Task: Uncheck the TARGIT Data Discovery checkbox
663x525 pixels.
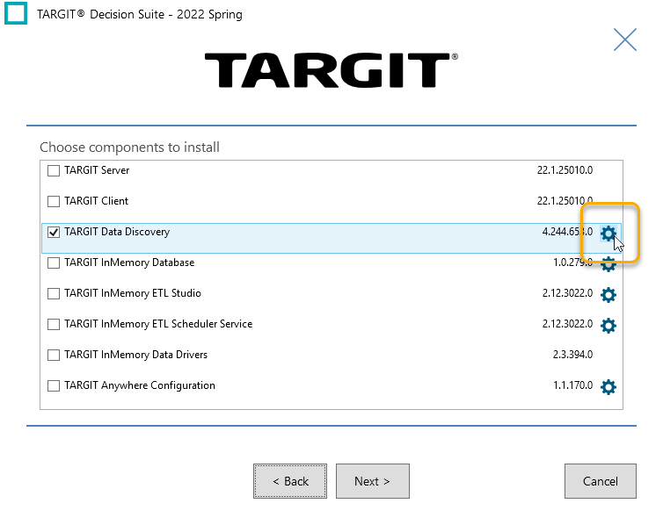Action: pos(54,232)
